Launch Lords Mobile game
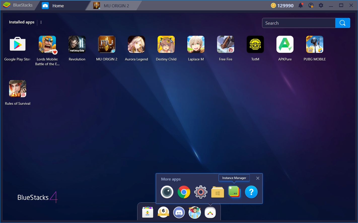 pos(47,44)
